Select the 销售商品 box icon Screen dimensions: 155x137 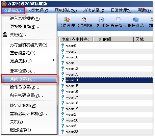(136, 20)
